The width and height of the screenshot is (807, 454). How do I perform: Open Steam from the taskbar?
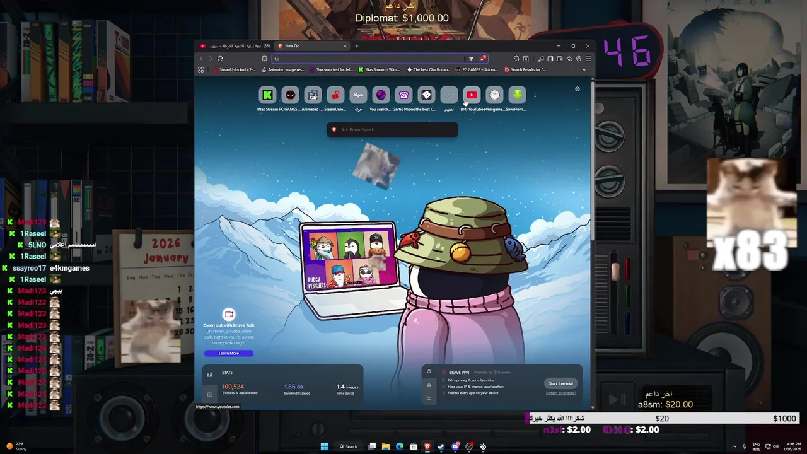pos(441,446)
